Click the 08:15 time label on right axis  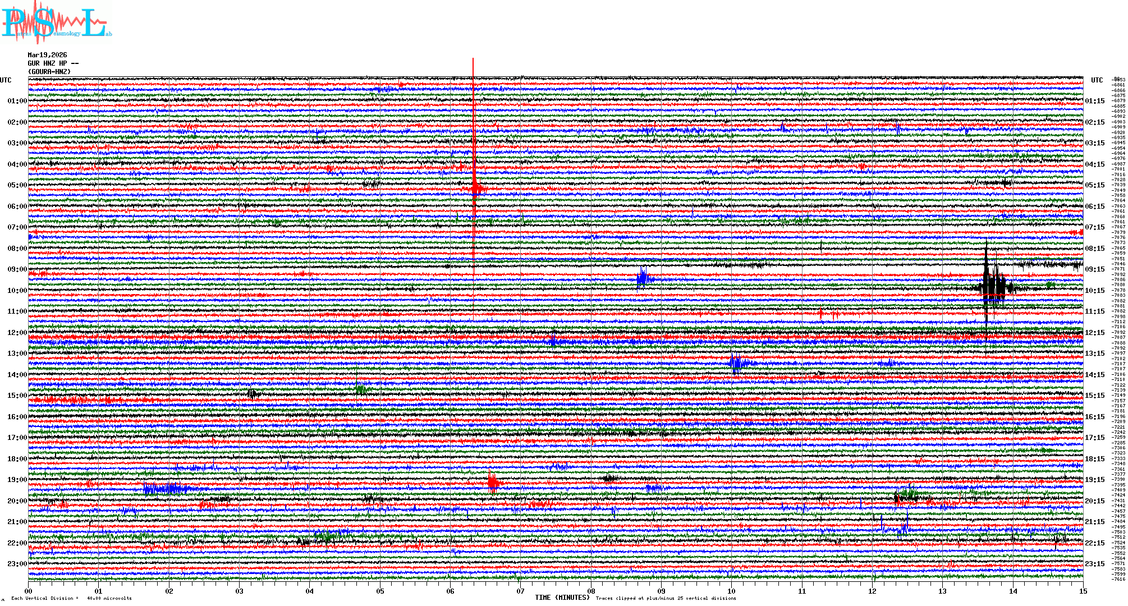coord(1094,249)
